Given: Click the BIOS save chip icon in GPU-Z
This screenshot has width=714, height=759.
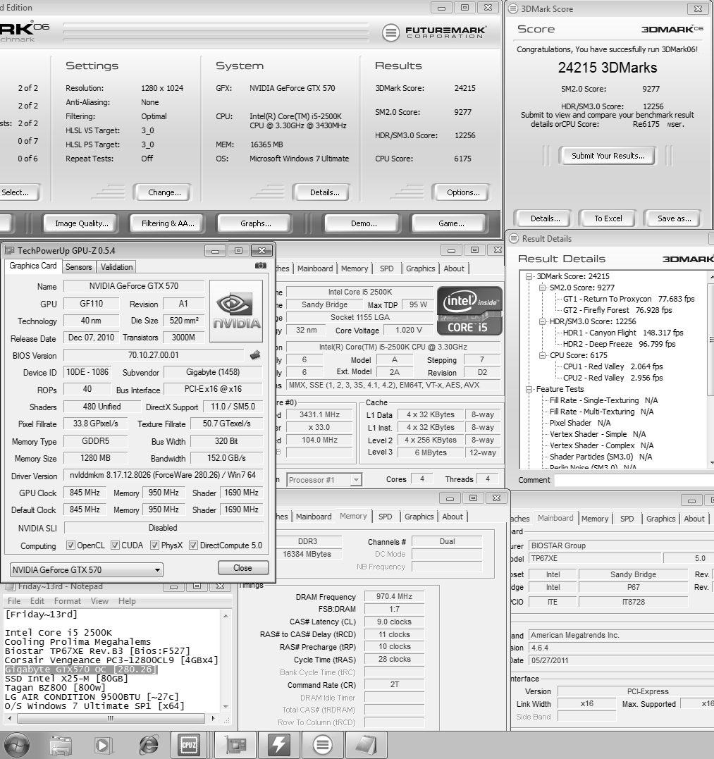Looking at the screenshot, I should coord(255,355).
